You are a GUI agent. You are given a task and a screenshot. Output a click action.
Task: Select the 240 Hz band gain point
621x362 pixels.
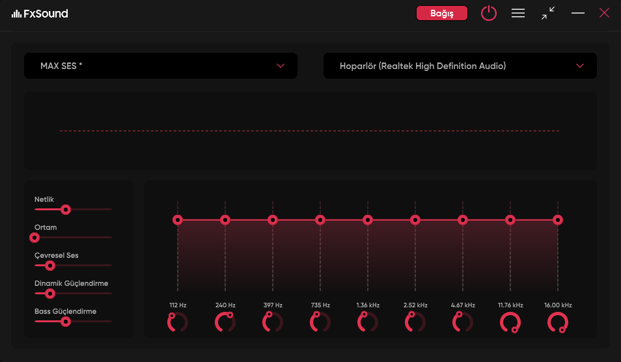click(225, 220)
